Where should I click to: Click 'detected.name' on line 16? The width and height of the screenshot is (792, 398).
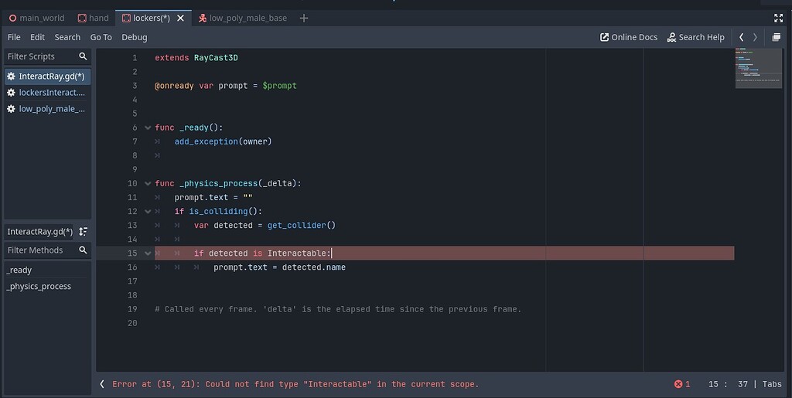click(x=314, y=267)
